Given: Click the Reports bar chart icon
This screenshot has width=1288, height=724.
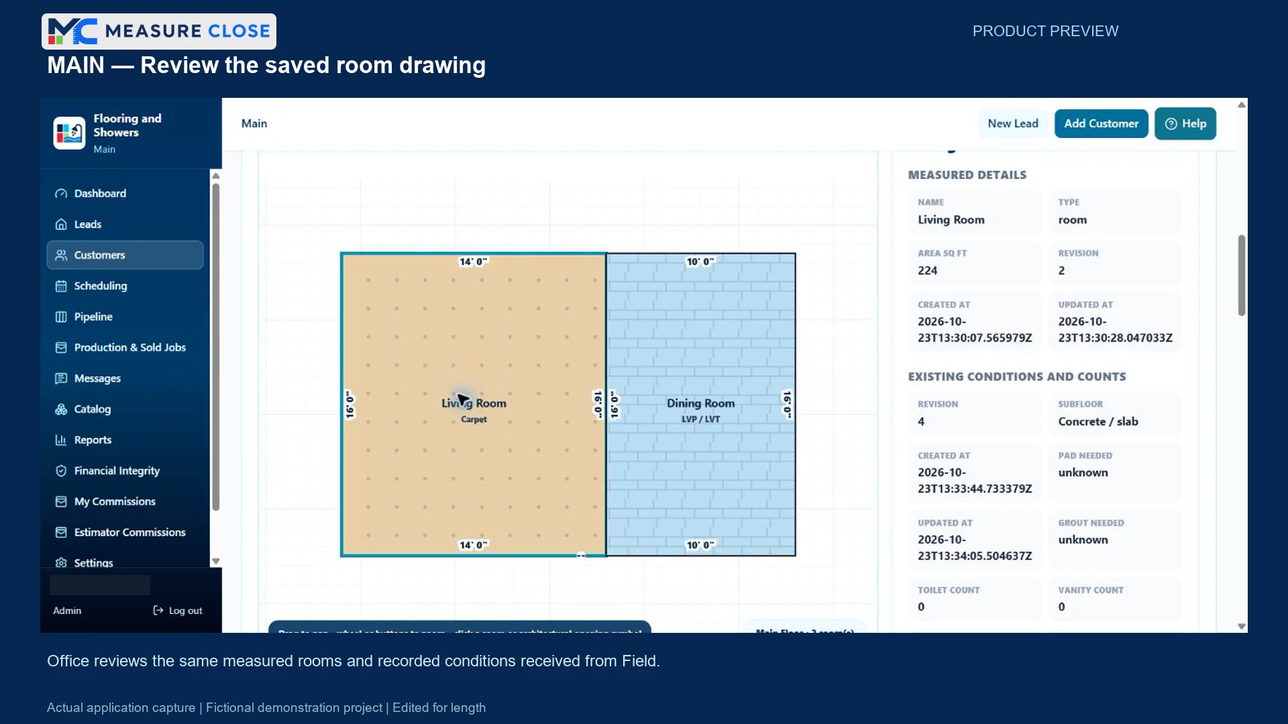Looking at the screenshot, I should (x=61, y=440).
